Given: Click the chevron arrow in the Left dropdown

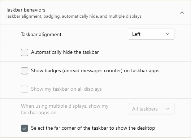Looking at the screenshot, I should (x=168, y=34).
